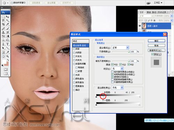The height and width of the screenshot is (130, 174).
Task: Switch to the 历史记录 history tab
Action: tap(162, 12)
